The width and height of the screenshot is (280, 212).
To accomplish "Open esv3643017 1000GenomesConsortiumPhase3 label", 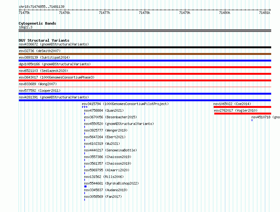I will (x=57, y=77).
